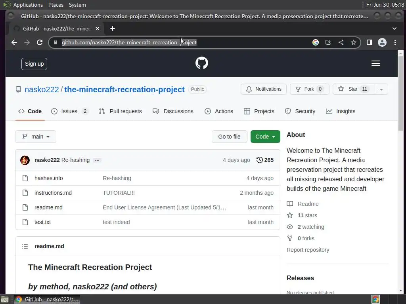This screenshot has height=304, width=406.
Task: Open the Star lists dropdown arrow
Action: coord(381,89)
